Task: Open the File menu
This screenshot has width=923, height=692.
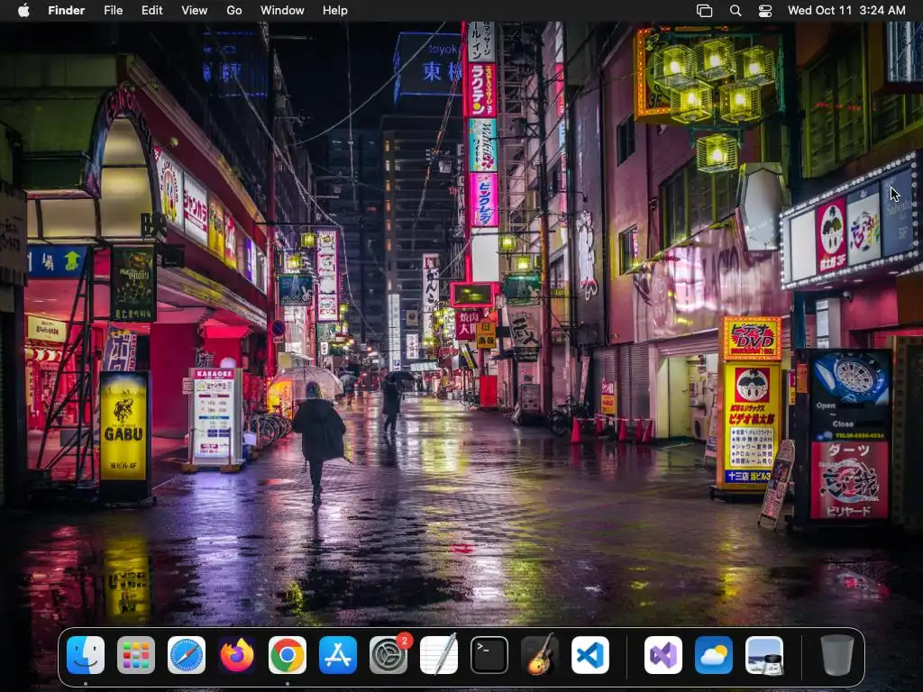Action: pos(113,11)
